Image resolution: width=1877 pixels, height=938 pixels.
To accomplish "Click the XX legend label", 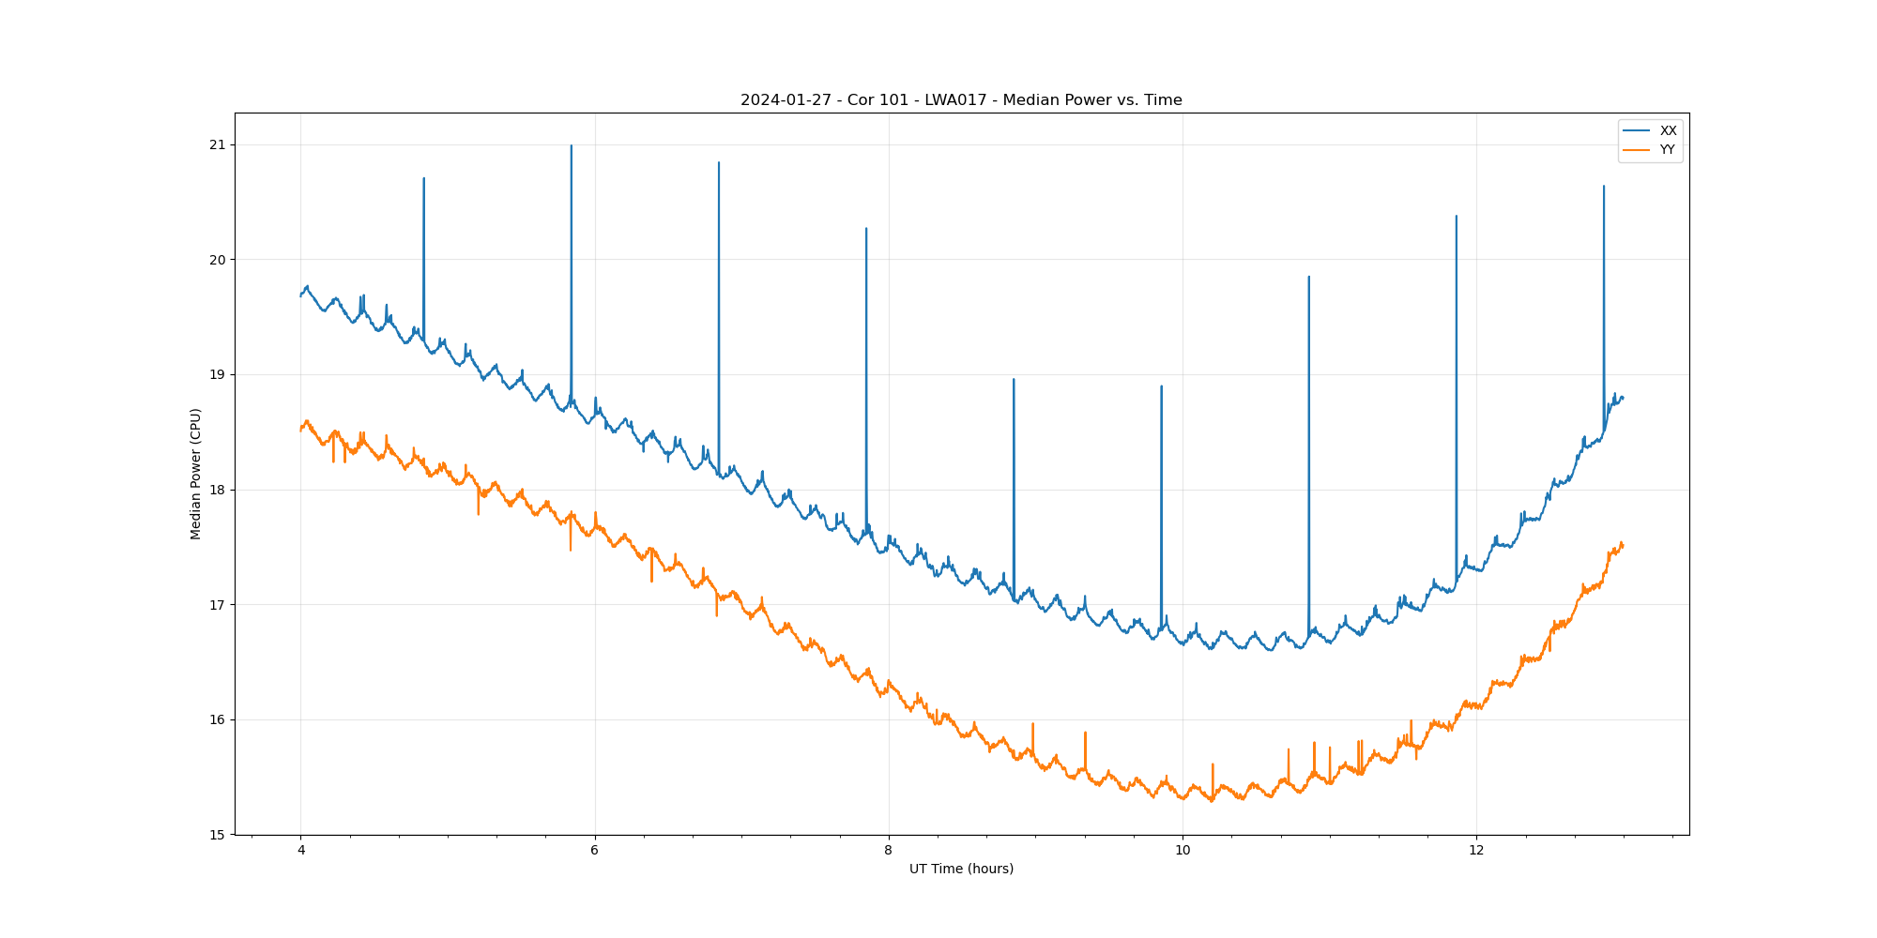I will point(1668,131).
